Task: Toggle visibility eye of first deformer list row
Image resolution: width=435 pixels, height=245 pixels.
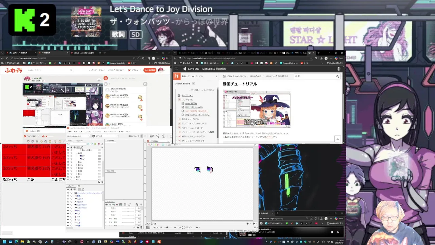Action: pos(68,193)
